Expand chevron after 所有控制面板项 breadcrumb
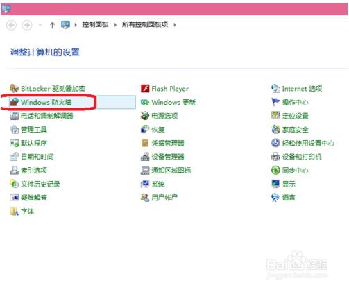 175,24
